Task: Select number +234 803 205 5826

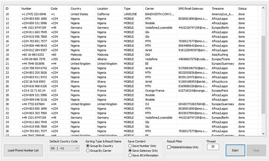Action: coord(34,73)
